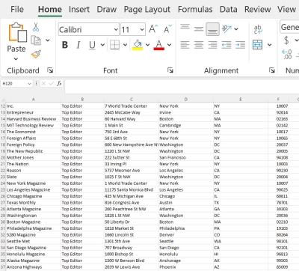Select column A header

(34, 100)
